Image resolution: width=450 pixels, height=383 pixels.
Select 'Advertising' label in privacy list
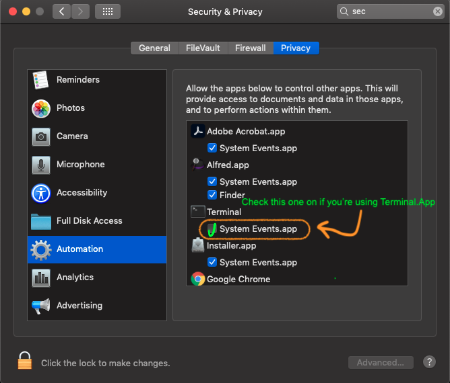[x=79, y=306]
